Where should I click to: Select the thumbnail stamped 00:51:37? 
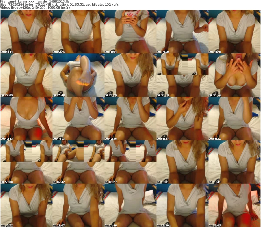coord(182,118)
